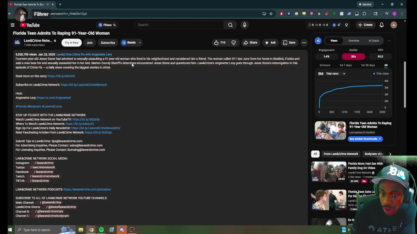Select the All filter chip
417x234 pixels.
point(315,154)
